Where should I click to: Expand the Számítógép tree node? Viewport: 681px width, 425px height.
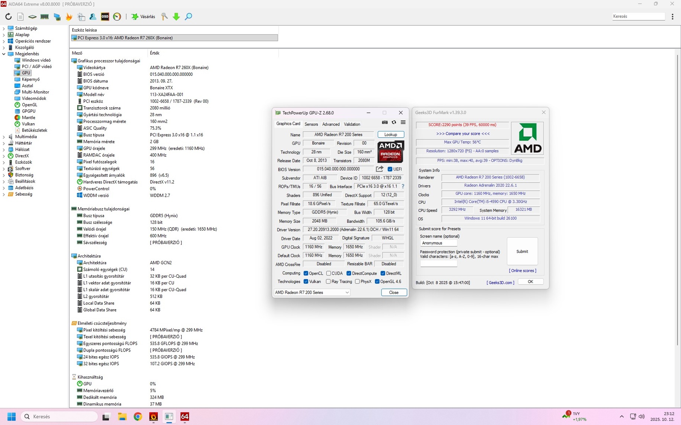pos(4,28)
